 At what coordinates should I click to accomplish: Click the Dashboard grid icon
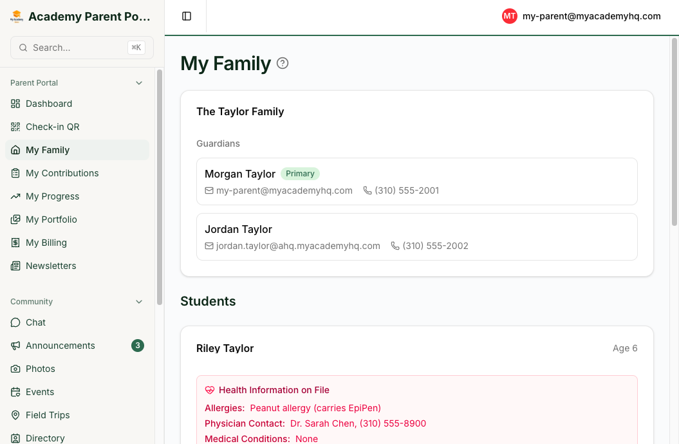(15, 104)
